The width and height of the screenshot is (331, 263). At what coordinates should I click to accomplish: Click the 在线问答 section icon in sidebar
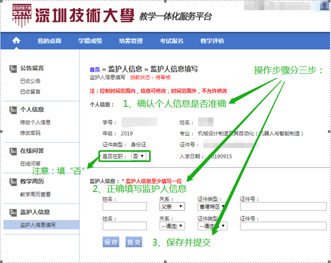pos(13,151)
